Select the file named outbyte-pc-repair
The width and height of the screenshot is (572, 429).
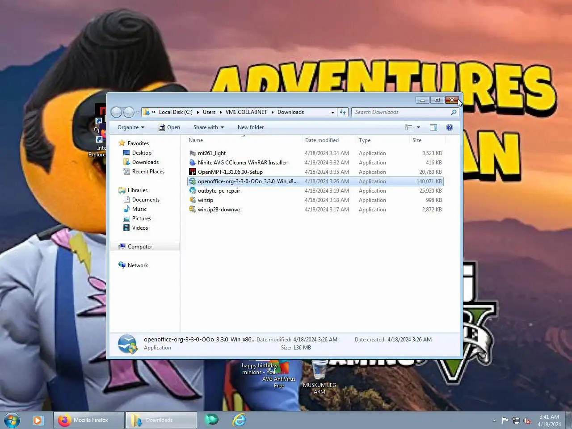[219, 191]
